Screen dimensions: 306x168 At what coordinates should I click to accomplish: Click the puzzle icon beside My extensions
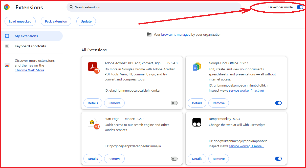click(x=7, y=36)
